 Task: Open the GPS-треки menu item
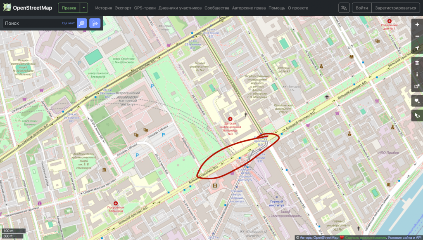(x=145, y=8)
